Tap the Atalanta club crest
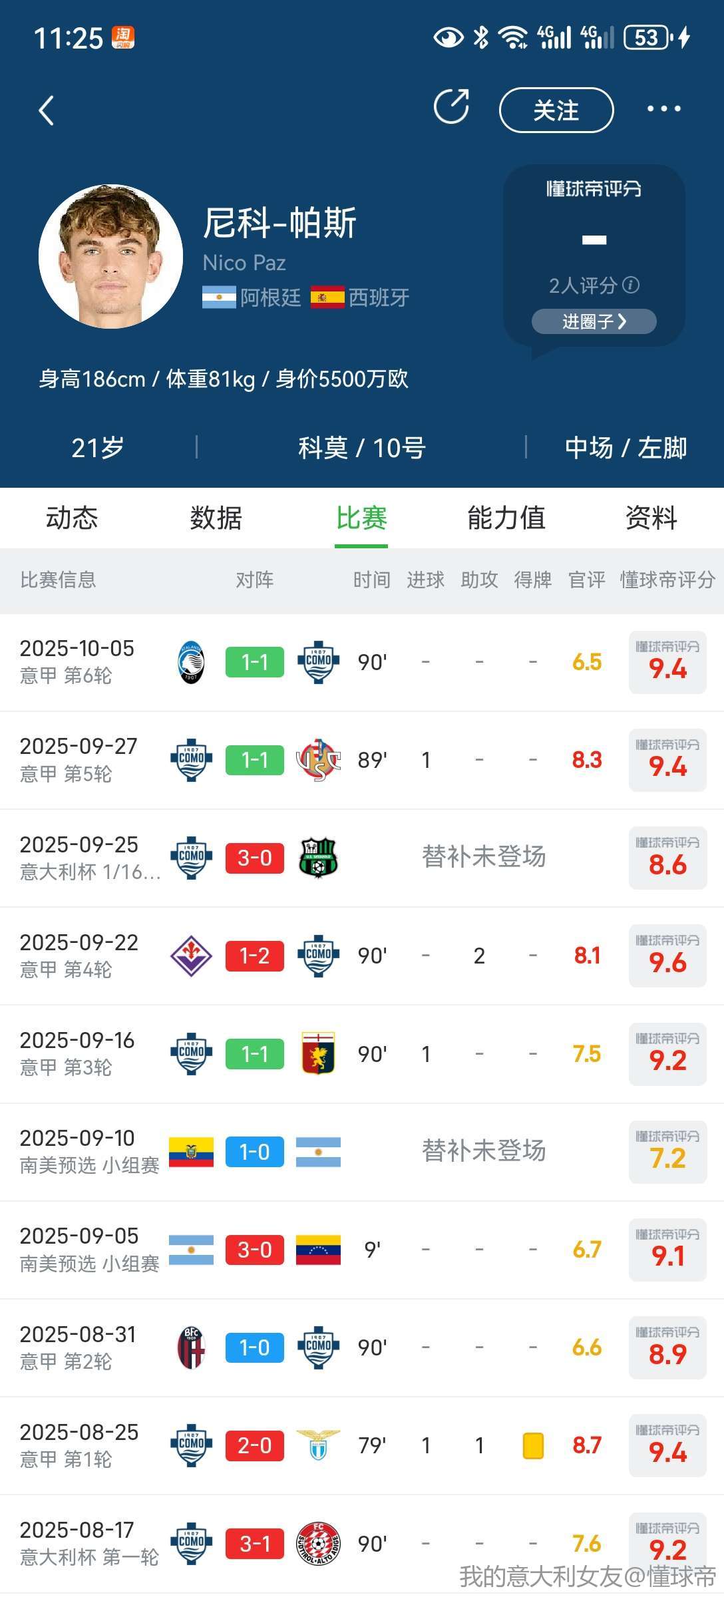Image resolution: width=724 pixels, height=1597 pixels. [x=192, y=663]
